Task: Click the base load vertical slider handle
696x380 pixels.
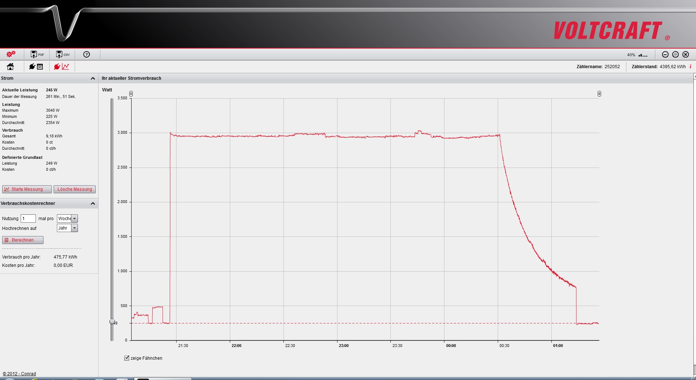Action: click(x=112, y=322)
